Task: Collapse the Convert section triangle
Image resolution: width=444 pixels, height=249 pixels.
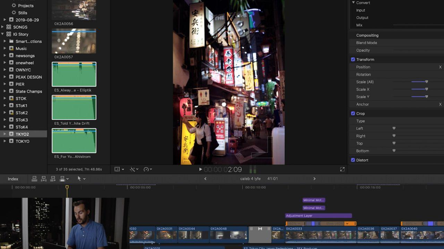Action: (353, 2)
